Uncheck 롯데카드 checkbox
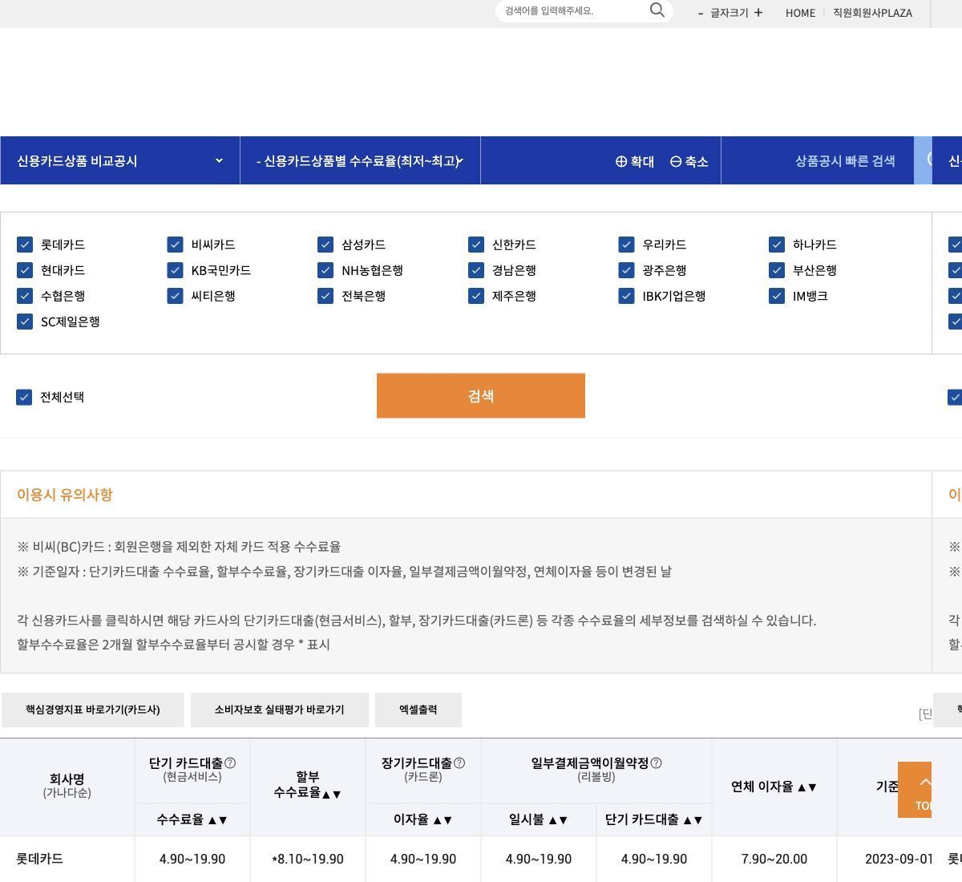This screenshot has width=962, height=882. click(25, 245)
